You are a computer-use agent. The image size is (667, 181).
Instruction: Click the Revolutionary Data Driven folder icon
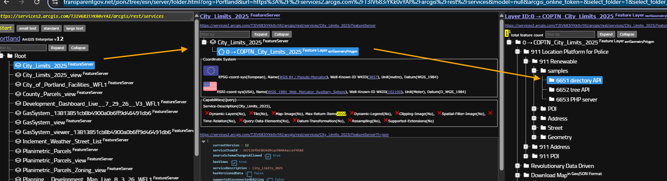[x=526, y=166]
